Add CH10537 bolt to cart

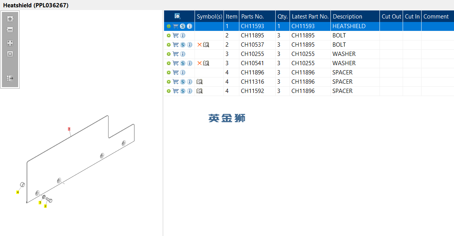(175, 45)
